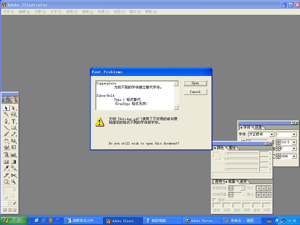
Task: Select the Scale tool
Action: 13,141
